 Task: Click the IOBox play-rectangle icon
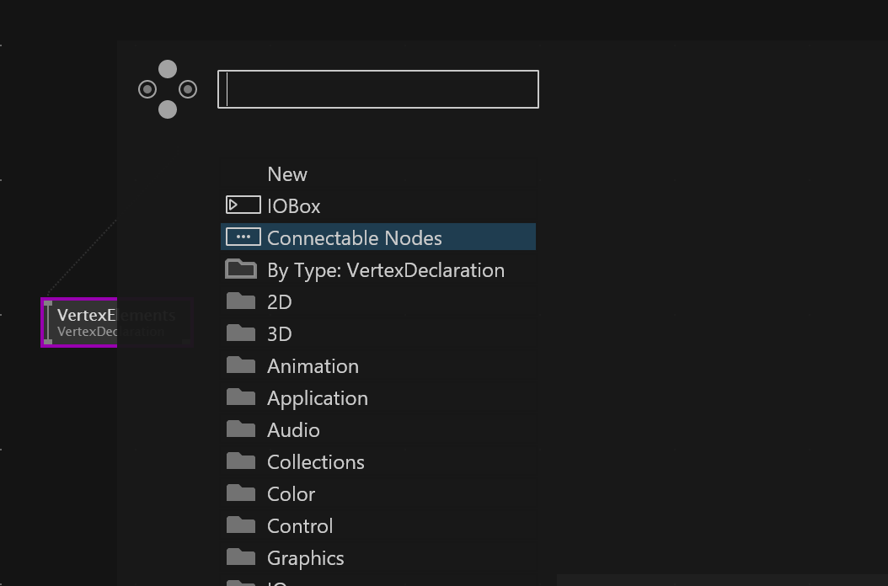click(243, 205)
